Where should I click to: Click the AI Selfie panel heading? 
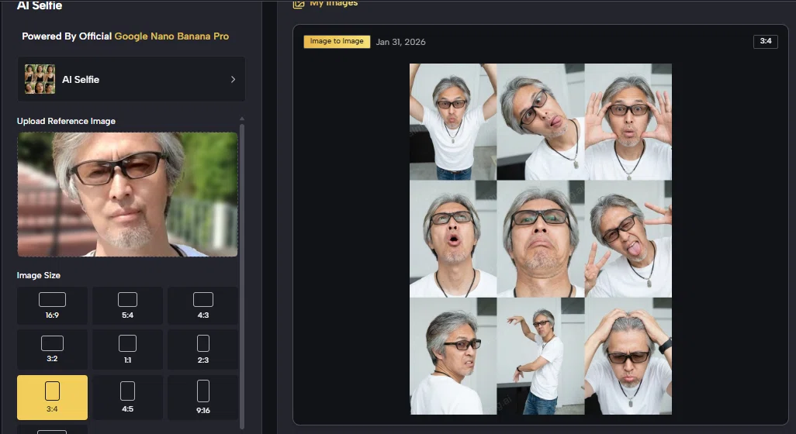click(x=40, y=5)
